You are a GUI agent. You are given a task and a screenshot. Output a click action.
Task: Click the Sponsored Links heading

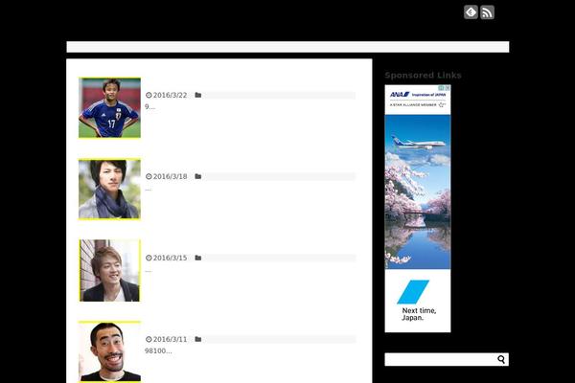[423, 75]
